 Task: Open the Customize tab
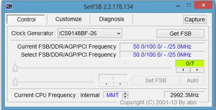click(x=68, y=19)
